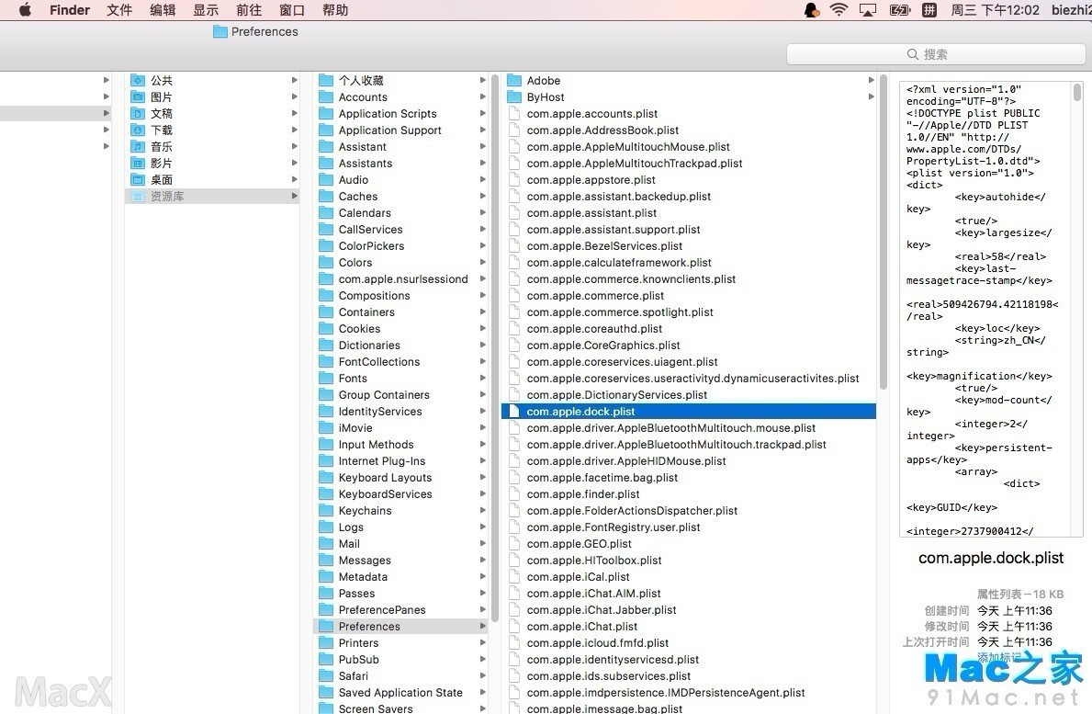The width and height of the screenshot is (1092, 714).
Task: Open the Finder menu
Action: (x=70, y=10)
